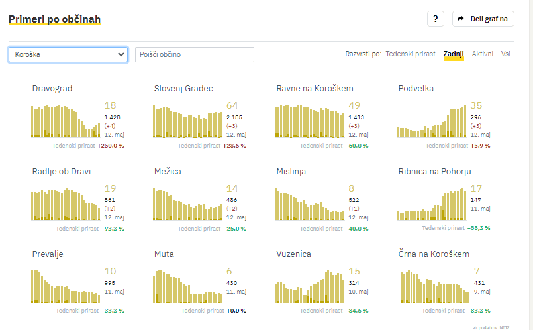Select the Mežica bar chart
533x330 pixels.
pyautogui.click(x=187, y=204)
